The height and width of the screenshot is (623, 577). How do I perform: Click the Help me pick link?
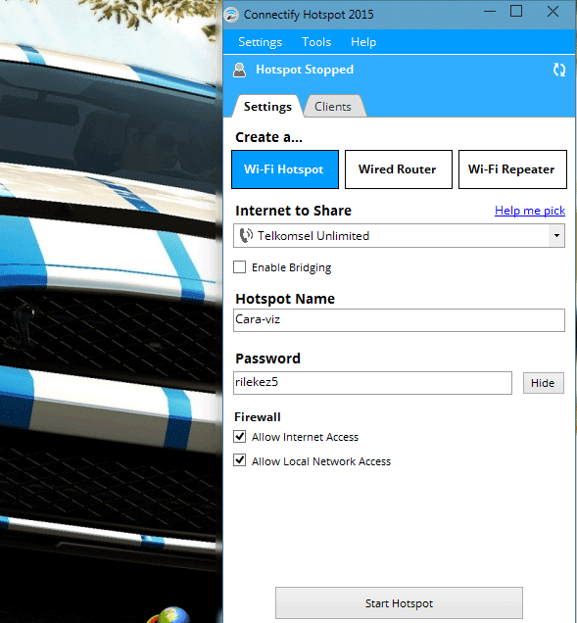tap(530, 211)
